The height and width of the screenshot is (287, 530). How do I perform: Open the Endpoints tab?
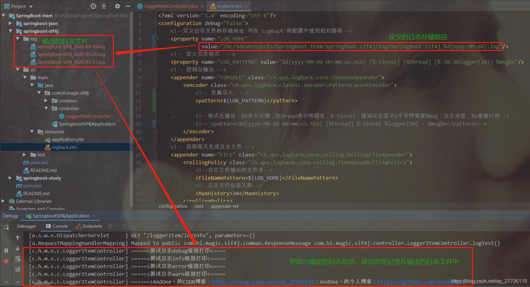pyautogui.click(x=89, y=226)
